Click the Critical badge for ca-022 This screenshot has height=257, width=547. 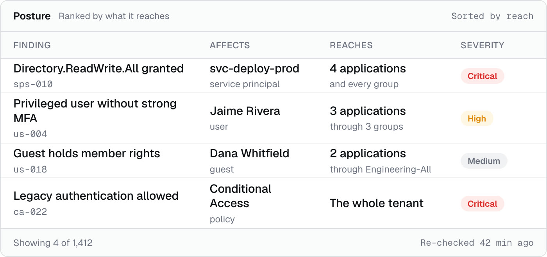coord(483,203)
